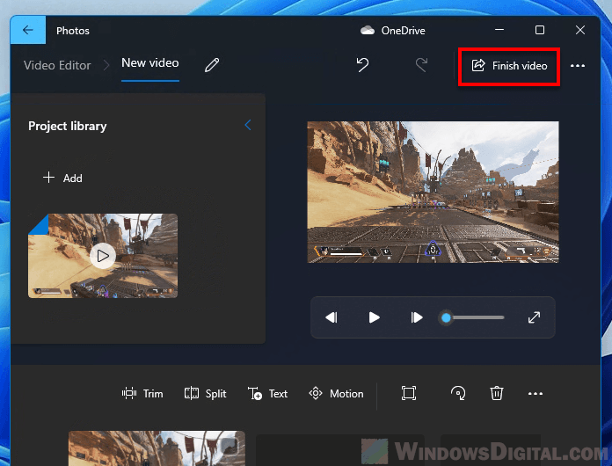Click the New video title tab
This screenshot has height=466, width=612.
[150, 63]
